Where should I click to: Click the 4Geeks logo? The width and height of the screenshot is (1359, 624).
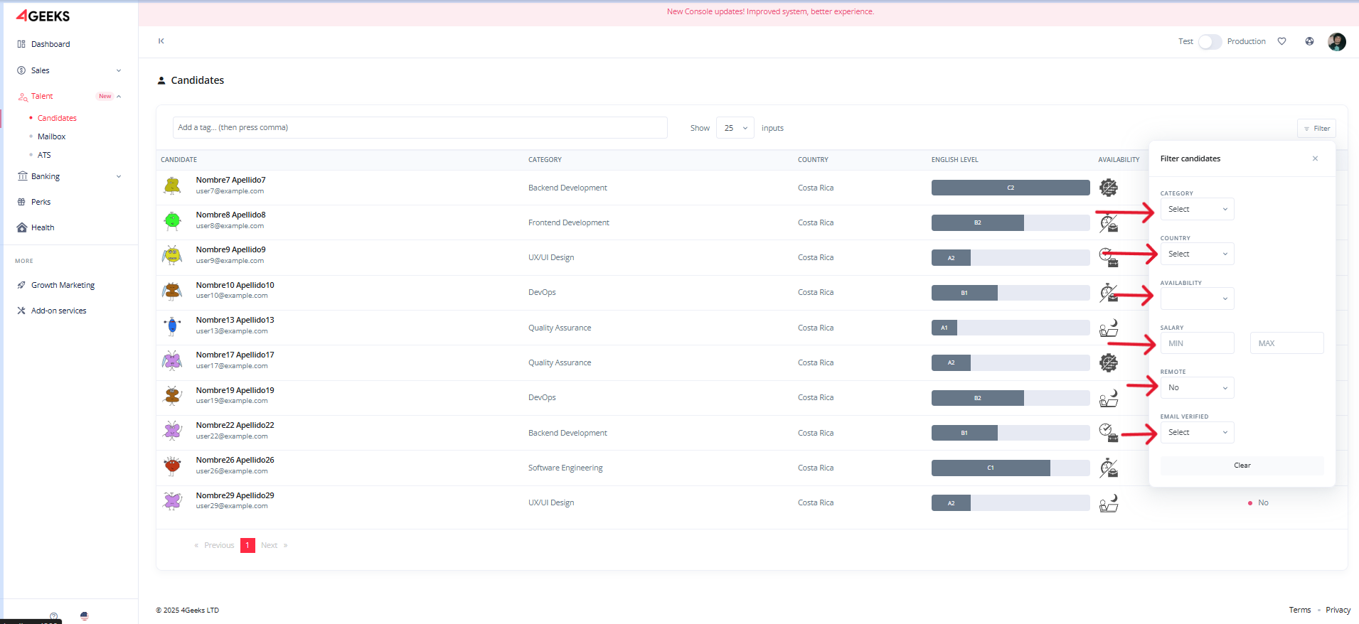[43, 16]
